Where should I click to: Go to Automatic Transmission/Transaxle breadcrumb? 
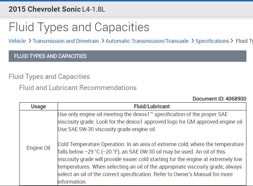pos(147,41)
